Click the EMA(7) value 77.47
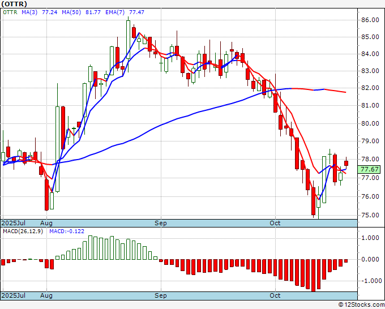385x309 pixels. click(x=136, y=12)
